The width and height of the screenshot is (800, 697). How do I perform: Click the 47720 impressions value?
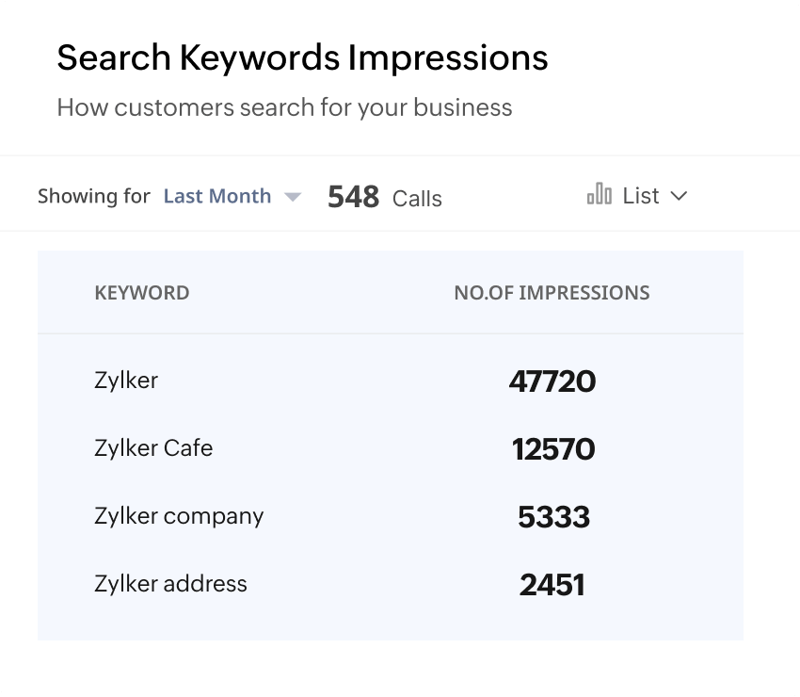(x=552, y=381)
